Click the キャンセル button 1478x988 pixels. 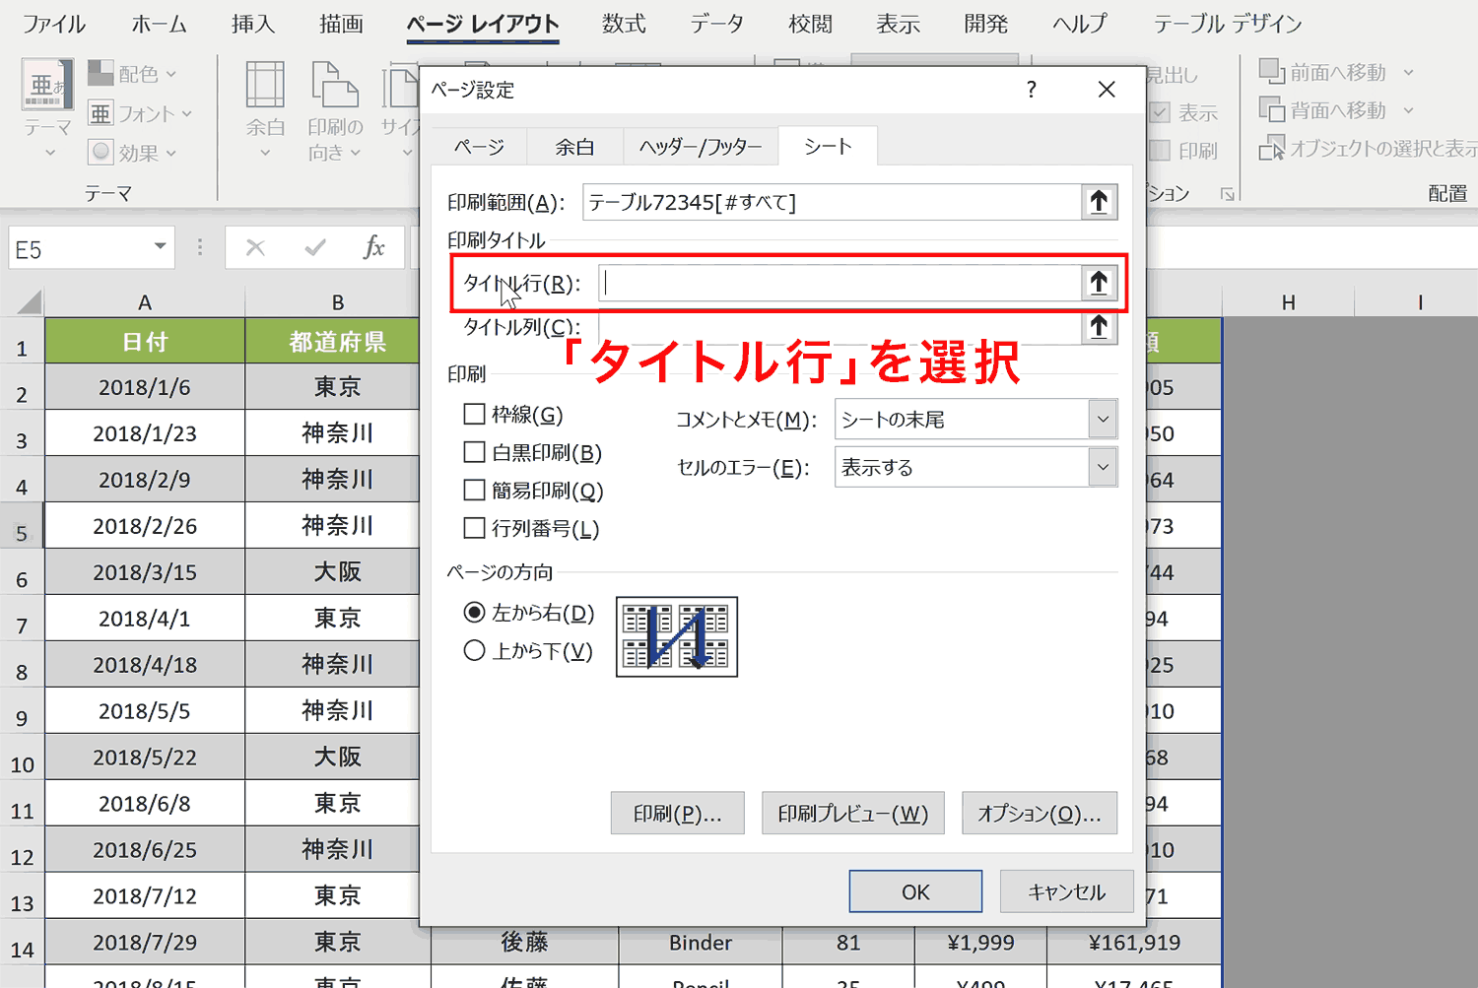[x=1066, y=891]
